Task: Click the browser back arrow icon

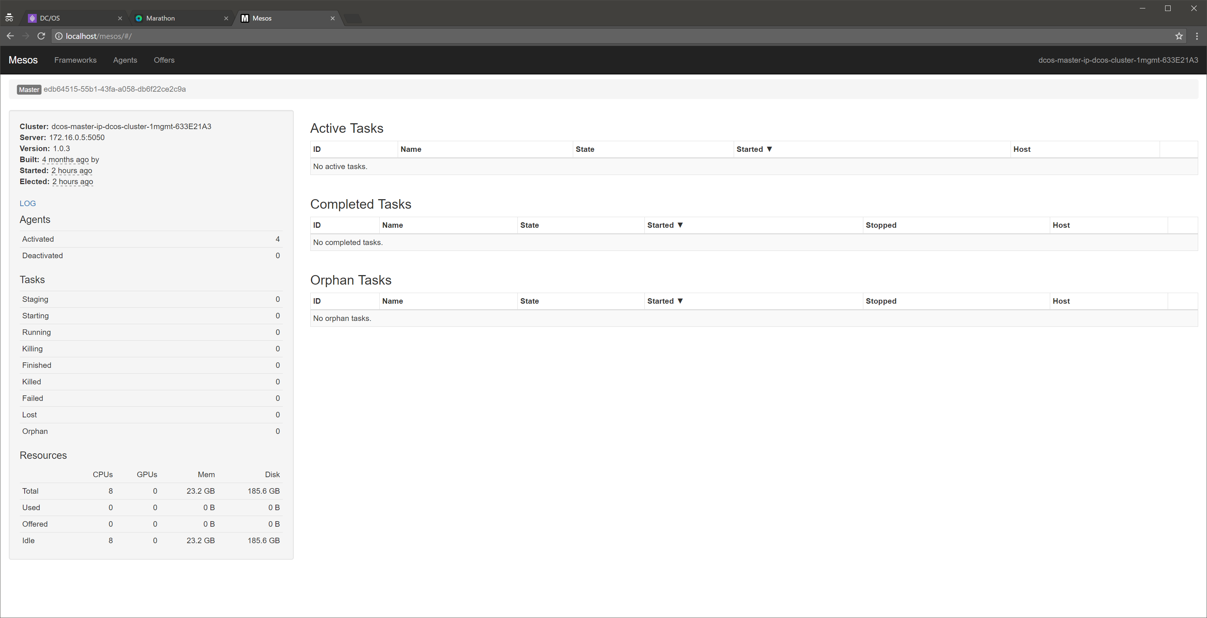Action: click(10, 36)
